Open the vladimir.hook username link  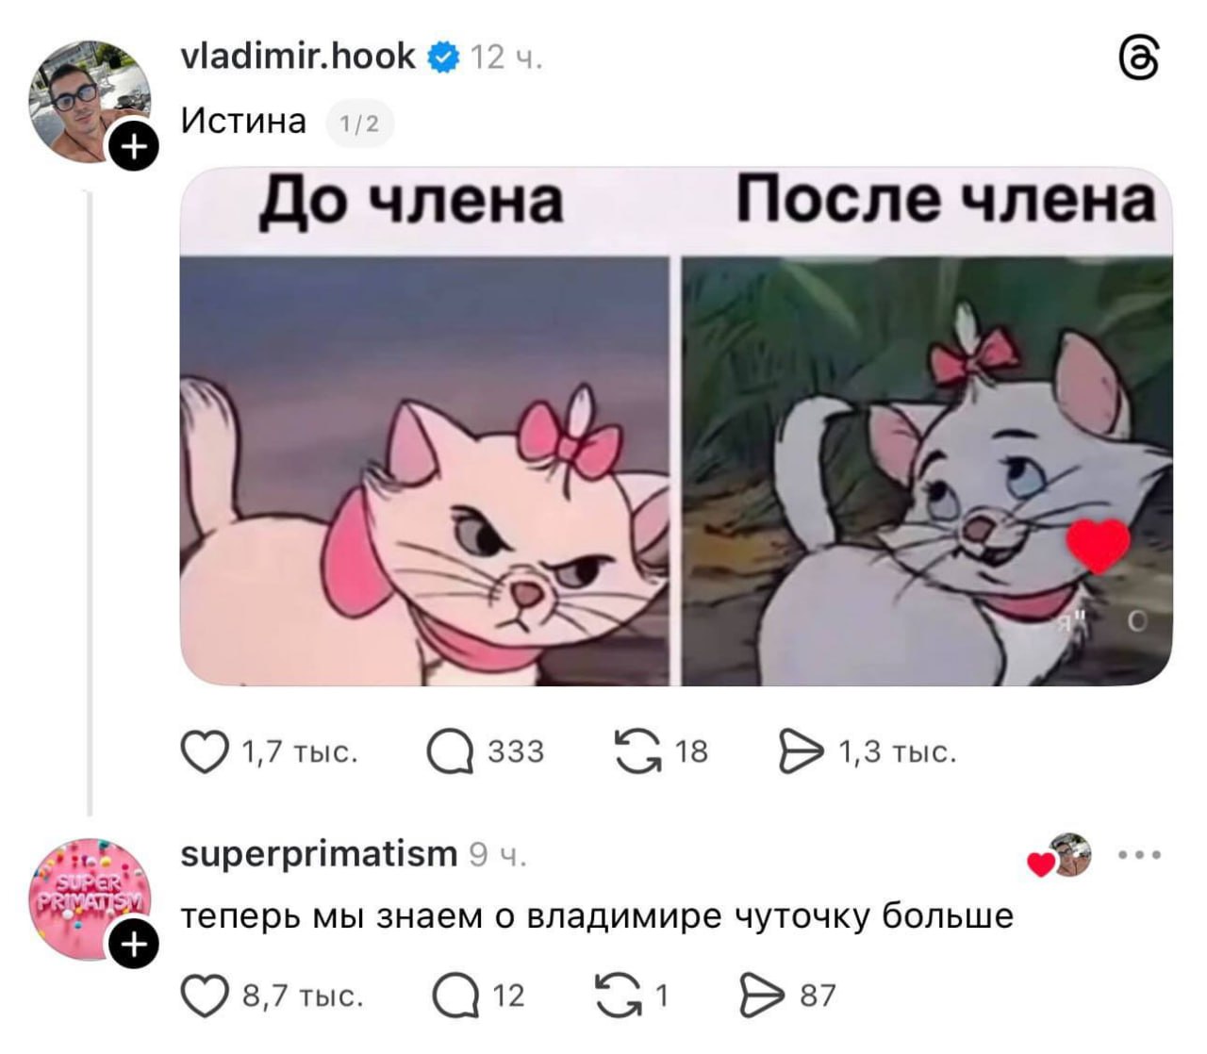[x=298, y=57]
